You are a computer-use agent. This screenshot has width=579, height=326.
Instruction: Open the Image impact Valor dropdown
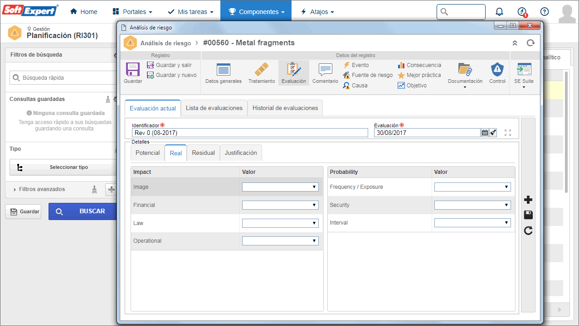pyautogui.click(x=280, y=187)
